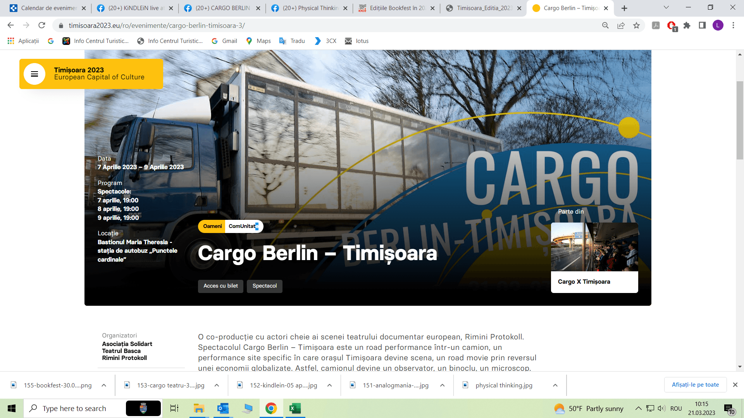This screenshot has height=418, width=744.
Task: Click Afișați-le pe toate downloads button
Action: (695, 385)
